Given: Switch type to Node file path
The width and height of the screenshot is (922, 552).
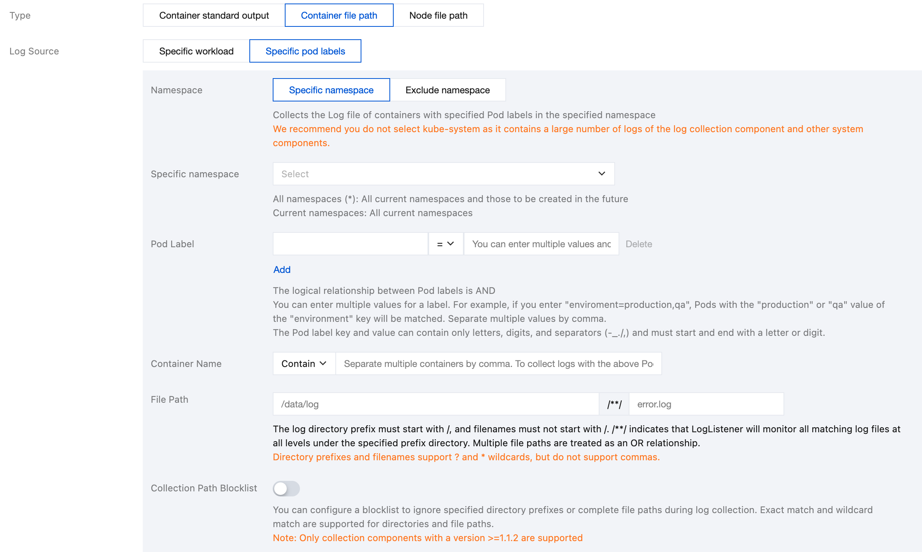Looking at the screenshot, I should tap(438, 16).
